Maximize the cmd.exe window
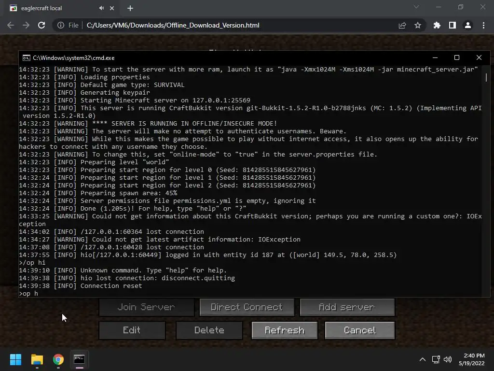Screen dimensions: 494x371 (x=457, y=58)
